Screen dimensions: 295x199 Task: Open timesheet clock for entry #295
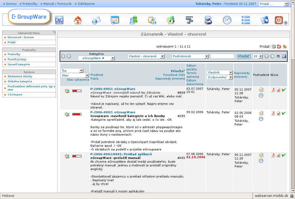pos(261,119)
